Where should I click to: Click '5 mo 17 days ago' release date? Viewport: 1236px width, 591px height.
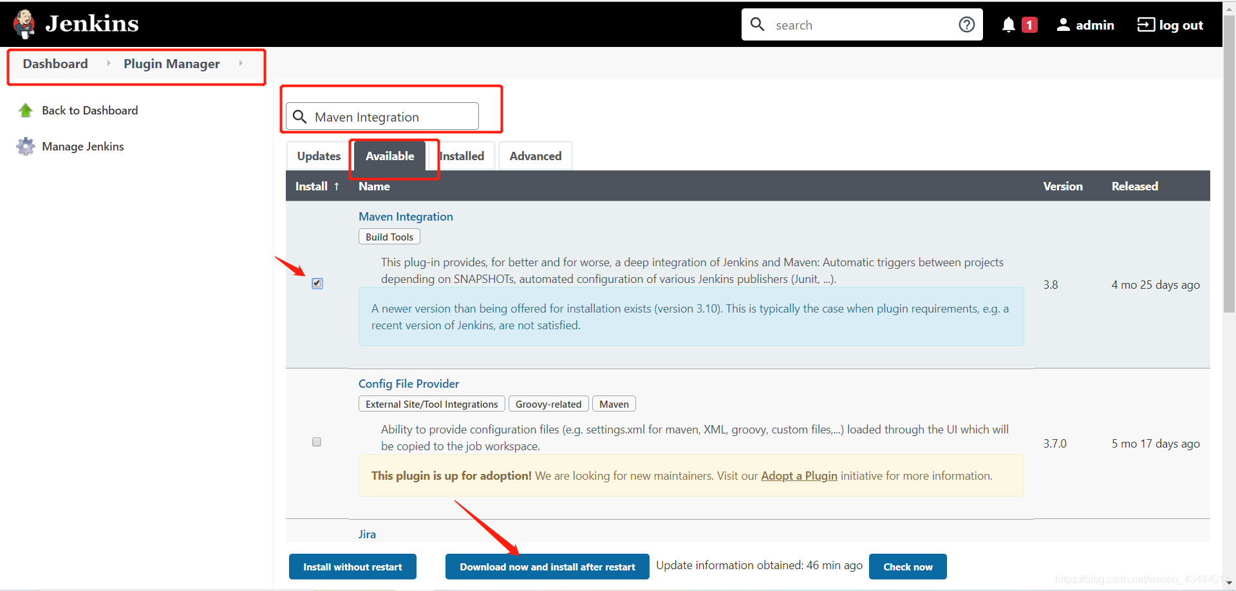pos(1156,444)
